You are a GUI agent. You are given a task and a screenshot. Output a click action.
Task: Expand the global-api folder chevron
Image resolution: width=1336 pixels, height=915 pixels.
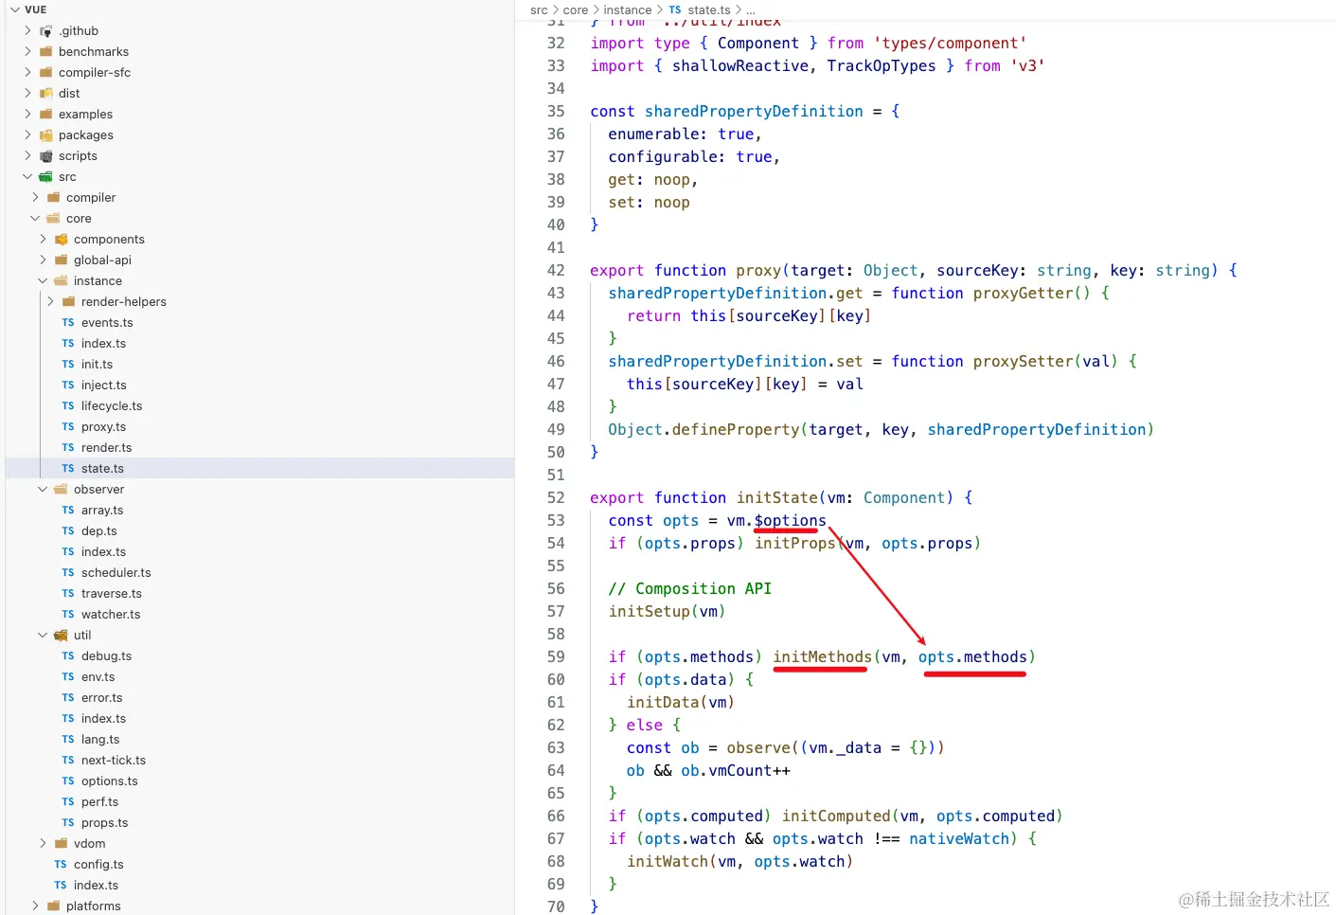click(x=43, y=260)
